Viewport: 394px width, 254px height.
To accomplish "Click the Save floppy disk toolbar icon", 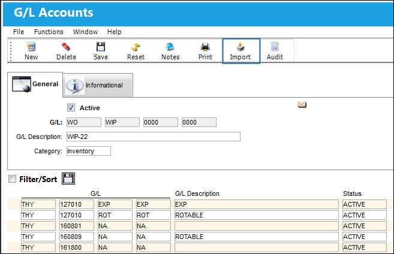I will point(101,47).
